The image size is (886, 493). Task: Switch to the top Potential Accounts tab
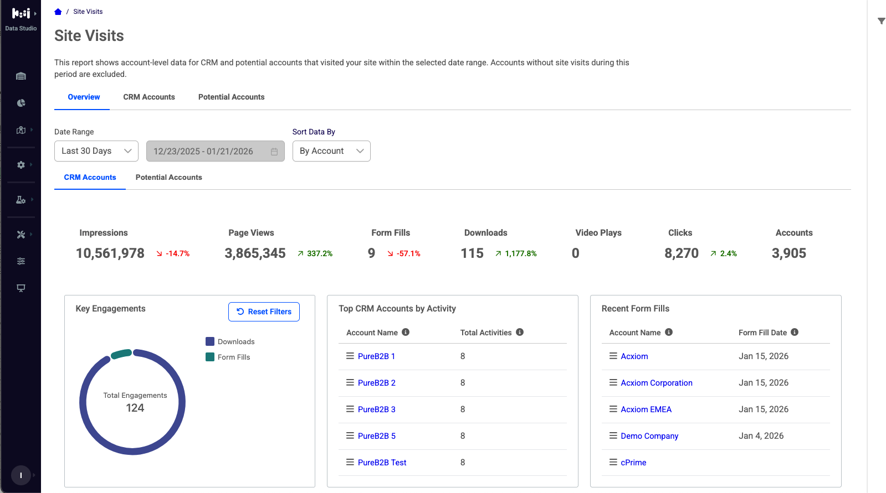(x=232, y=97)
